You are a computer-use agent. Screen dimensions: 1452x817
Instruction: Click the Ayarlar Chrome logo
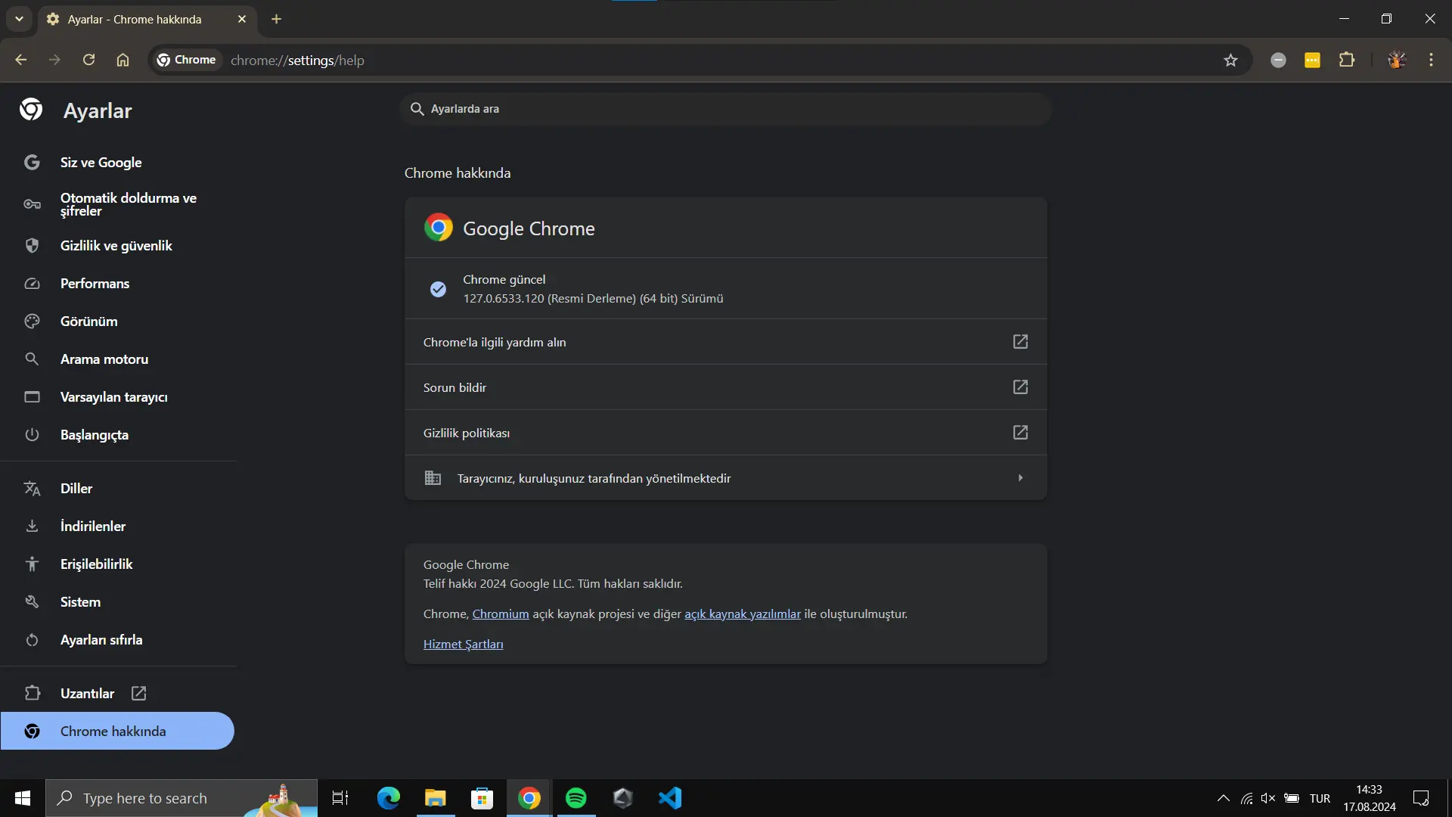click(31, 110)
